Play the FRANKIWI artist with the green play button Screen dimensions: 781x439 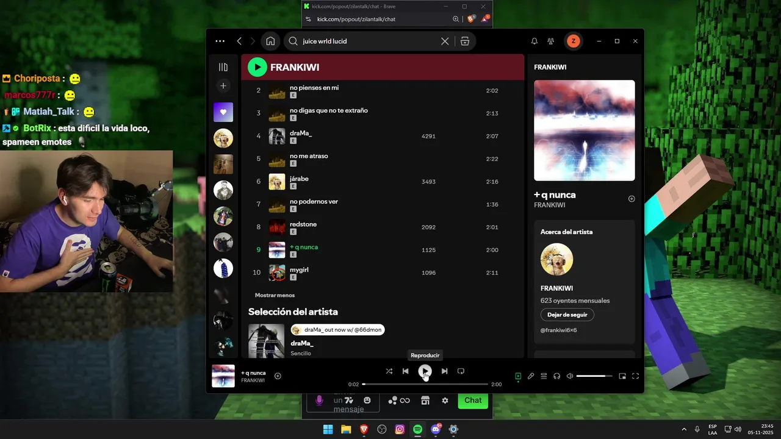pyautogui.click(x=257, y=67)
